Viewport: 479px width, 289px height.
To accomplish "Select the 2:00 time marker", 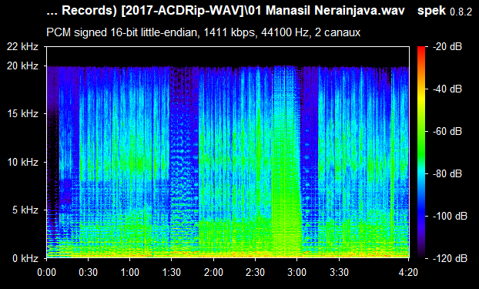I will click(x=213, y=272).
